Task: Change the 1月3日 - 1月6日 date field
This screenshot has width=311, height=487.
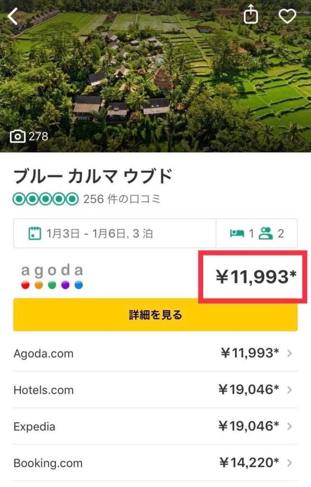Action: pos(100,234)
